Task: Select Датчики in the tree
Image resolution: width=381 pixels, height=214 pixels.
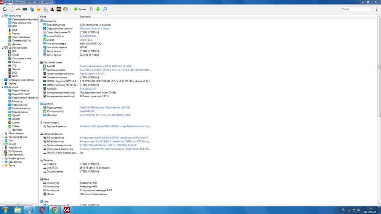Action: (17, 44)
